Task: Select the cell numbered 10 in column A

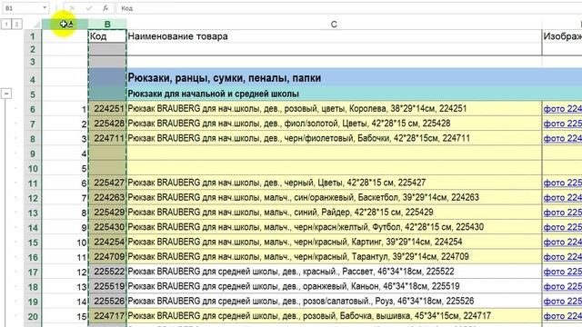Action: click(x=65, y=243)
